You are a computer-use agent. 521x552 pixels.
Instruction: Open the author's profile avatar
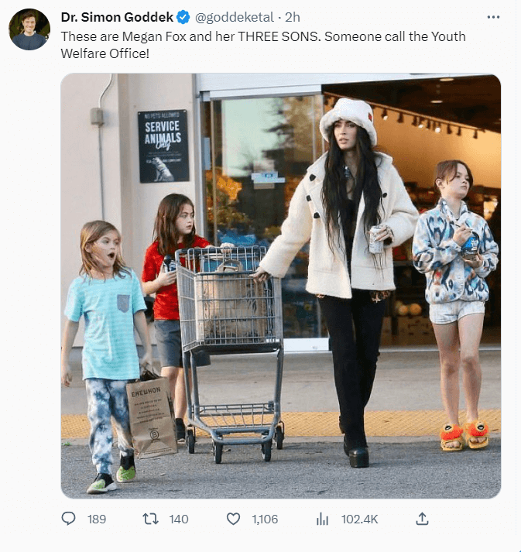[29, 29]
